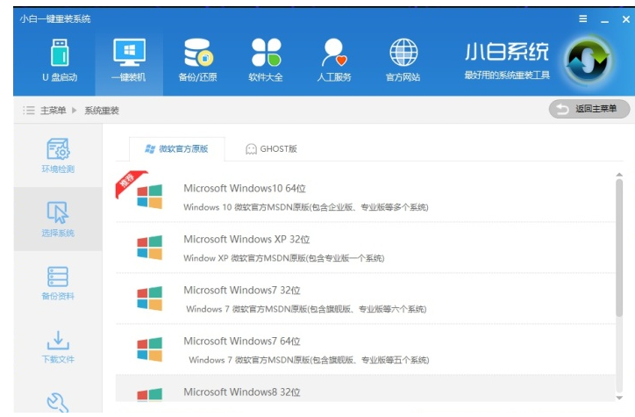Screen dimensions: 635x417
Task: Visit the 官方网站 official website
Action: (x=403, y=60)
